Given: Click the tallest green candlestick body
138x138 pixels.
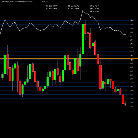Looking at the screenshot, I should pos(83,39).
